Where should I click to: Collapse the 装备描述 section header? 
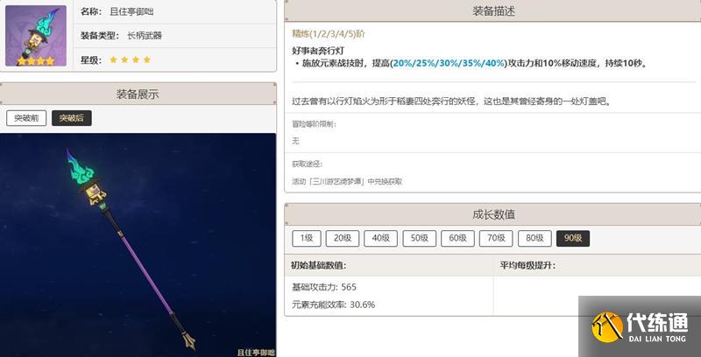(x=492, y=11)
